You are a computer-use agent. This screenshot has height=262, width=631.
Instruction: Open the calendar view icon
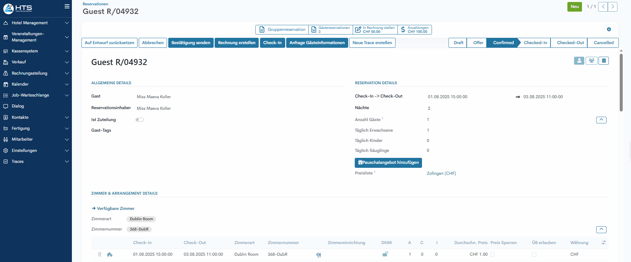point(604,61)
